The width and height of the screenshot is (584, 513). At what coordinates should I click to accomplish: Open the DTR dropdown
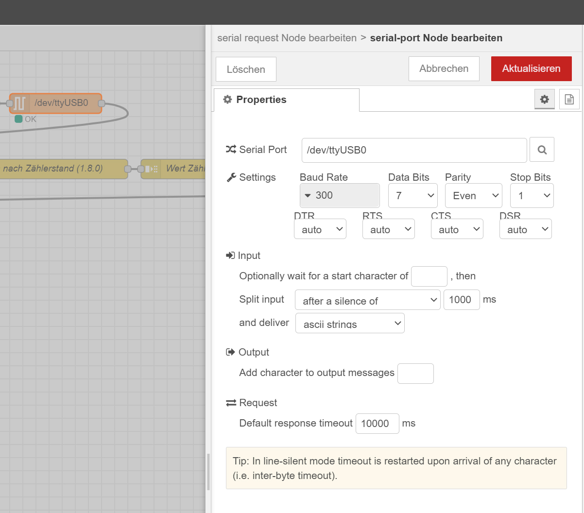[x=320, y=229]
